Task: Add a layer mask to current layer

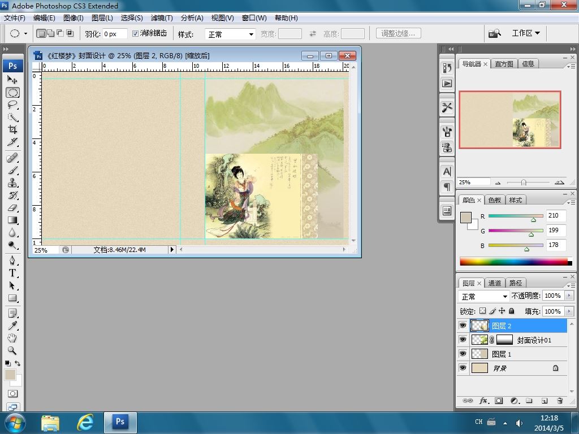Action: (499, 401)
